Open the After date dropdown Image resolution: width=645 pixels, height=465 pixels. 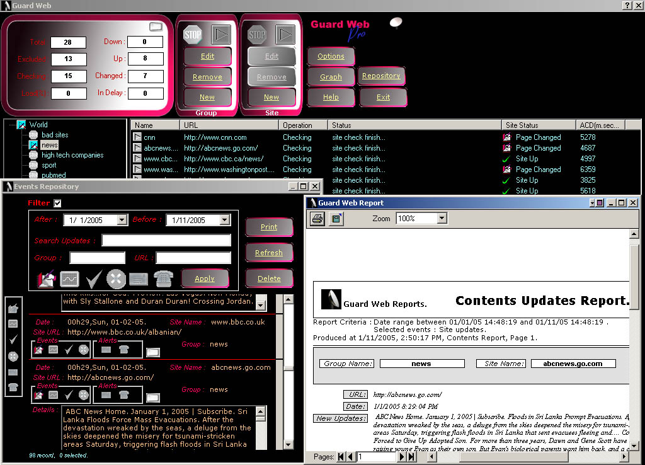tap(122, 220)
